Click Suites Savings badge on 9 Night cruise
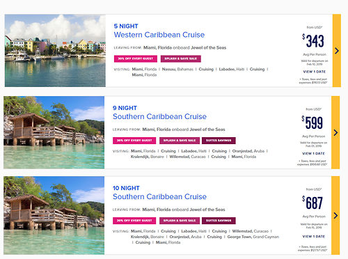The height and width of the screenshot is (259, 348). coord(219,141)
